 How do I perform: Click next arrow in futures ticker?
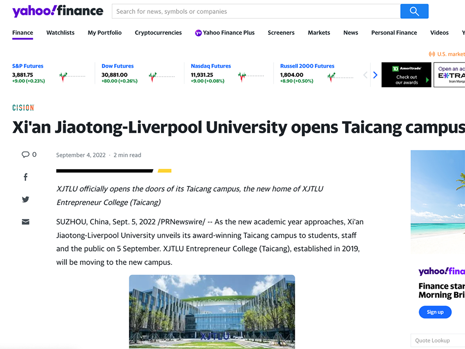375,75
